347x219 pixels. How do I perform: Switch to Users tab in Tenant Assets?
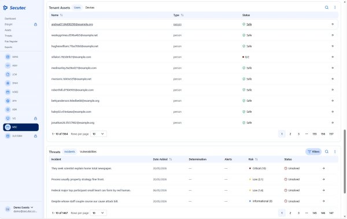click(x=77, y=8)
